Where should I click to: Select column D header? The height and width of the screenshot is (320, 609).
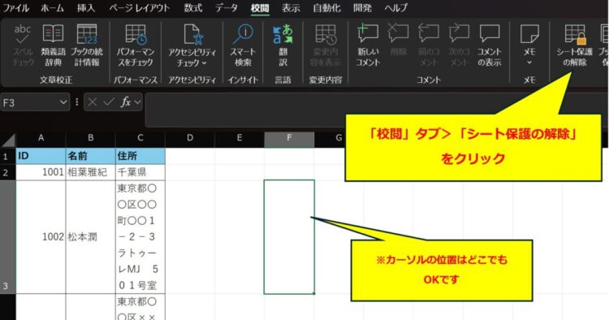pos(190,138)
